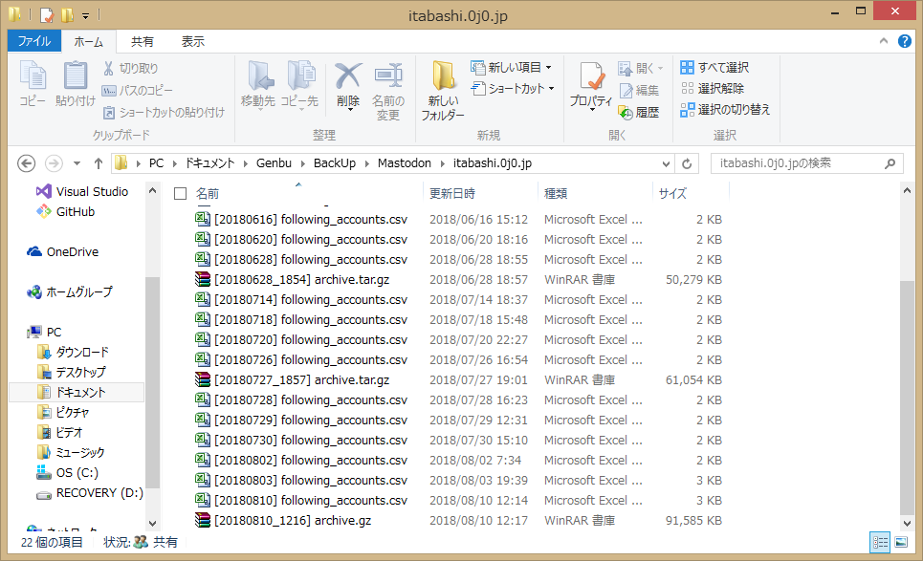This screenshot has height=561, width=923.
Task: Click Invert Selection (選択の切り替え)
Action: [x=724, y=110]
